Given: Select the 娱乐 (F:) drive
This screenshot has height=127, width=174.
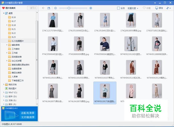Looking at the screenshot, I should click(x=11, y=104).
